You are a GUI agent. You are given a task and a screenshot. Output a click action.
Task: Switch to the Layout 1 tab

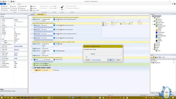[x=32, y=15]
